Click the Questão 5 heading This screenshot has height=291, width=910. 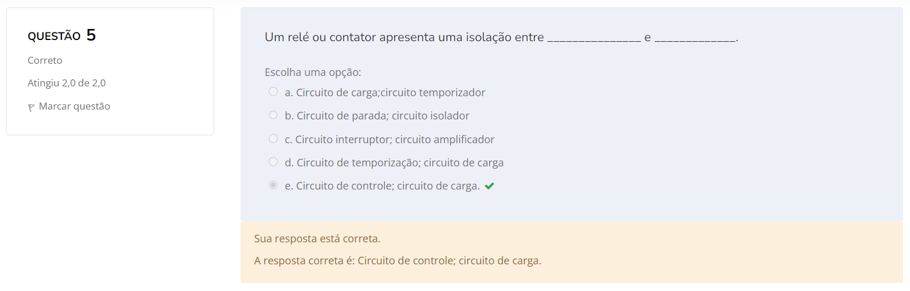pos(61,35)
